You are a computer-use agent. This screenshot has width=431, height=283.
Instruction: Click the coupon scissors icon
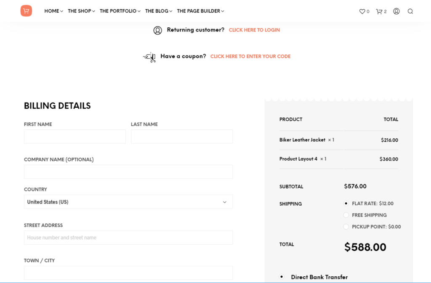point(149,57)
